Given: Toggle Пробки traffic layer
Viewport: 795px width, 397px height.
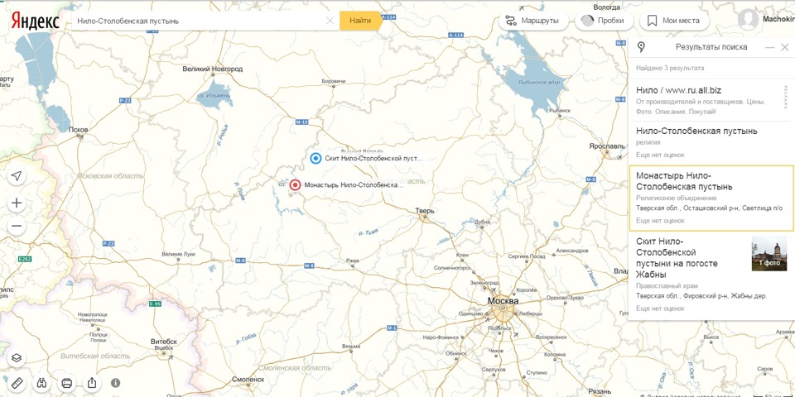Looking at the screenshot, I should click(605, 21).
